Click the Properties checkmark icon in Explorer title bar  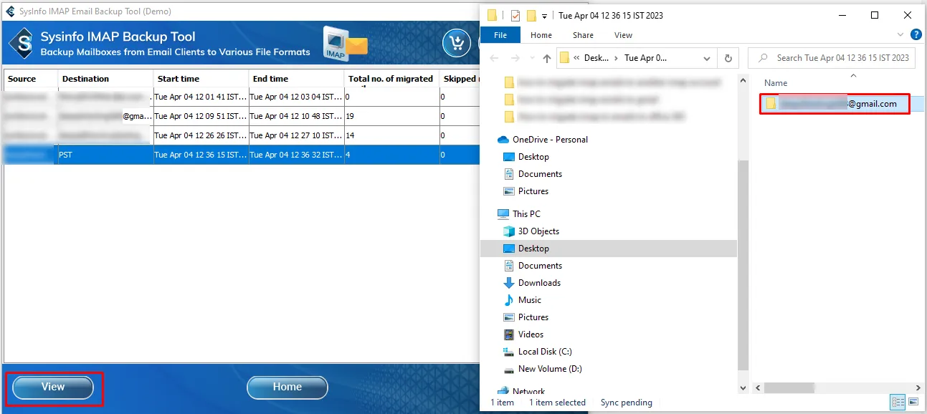pos(515,15)
